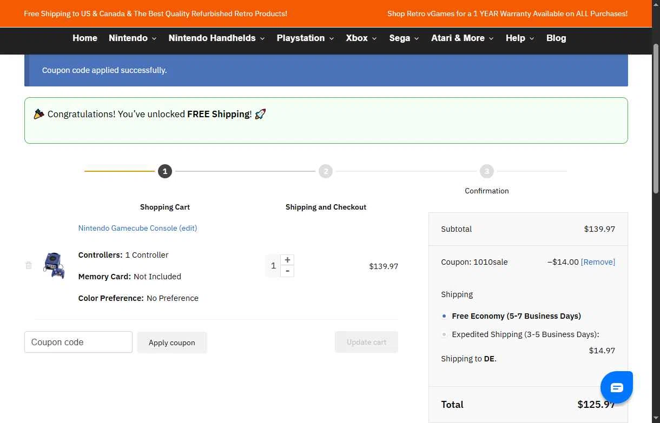The width and height of the screenshot is (660, 423).
Task: Click step 2 Shipping and Checkout circle
Action: click(326, 172)
